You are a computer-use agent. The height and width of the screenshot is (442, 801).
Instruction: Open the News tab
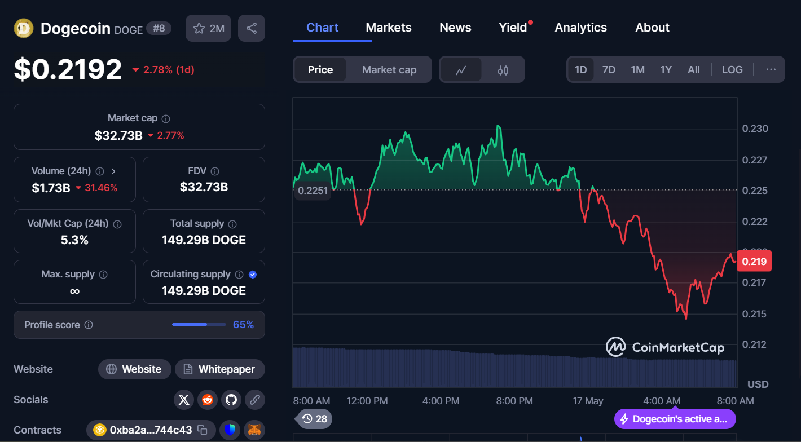click(x=455, y=28)
